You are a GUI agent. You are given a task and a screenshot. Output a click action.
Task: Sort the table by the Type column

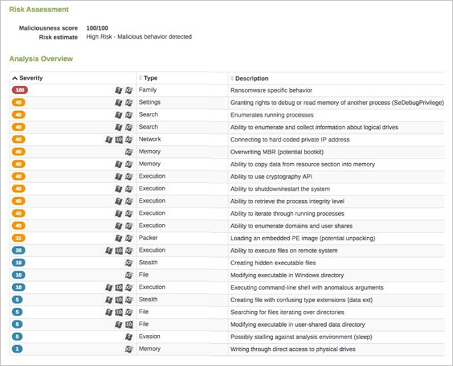pos(148,78)
